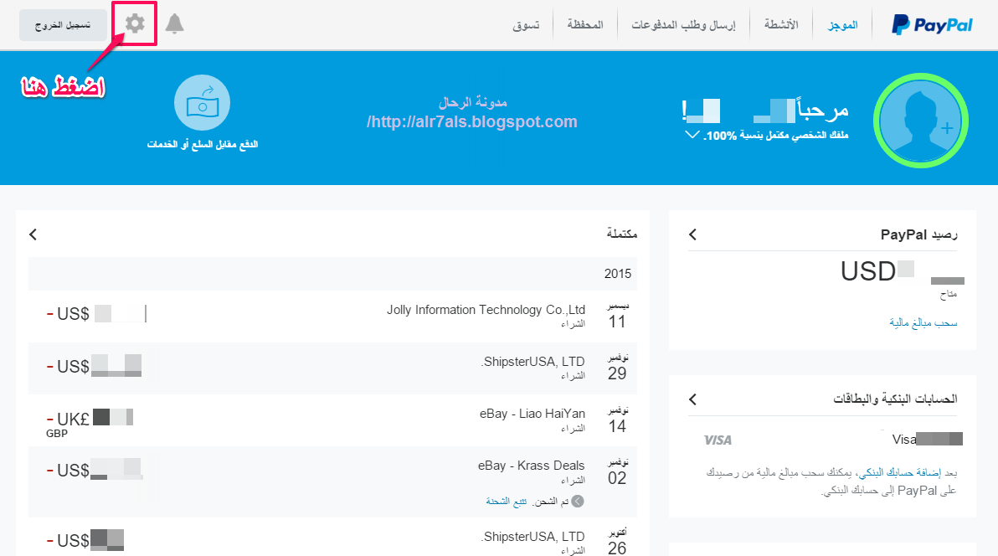The height and width of the screenshot is (556, 998).
Task: Click pay for goods or services icon
Action: 203,103
